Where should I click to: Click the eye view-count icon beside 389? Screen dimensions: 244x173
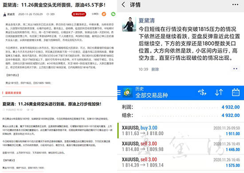[47, 14]
